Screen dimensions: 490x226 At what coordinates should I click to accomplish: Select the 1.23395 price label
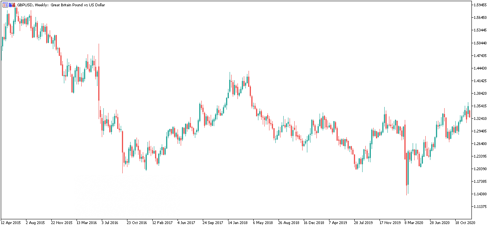click(x=481, y=156)
